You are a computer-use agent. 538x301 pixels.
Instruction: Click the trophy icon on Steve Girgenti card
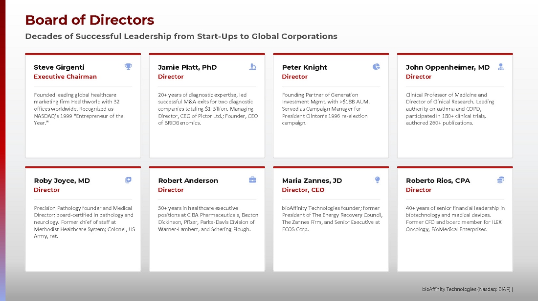128,67
